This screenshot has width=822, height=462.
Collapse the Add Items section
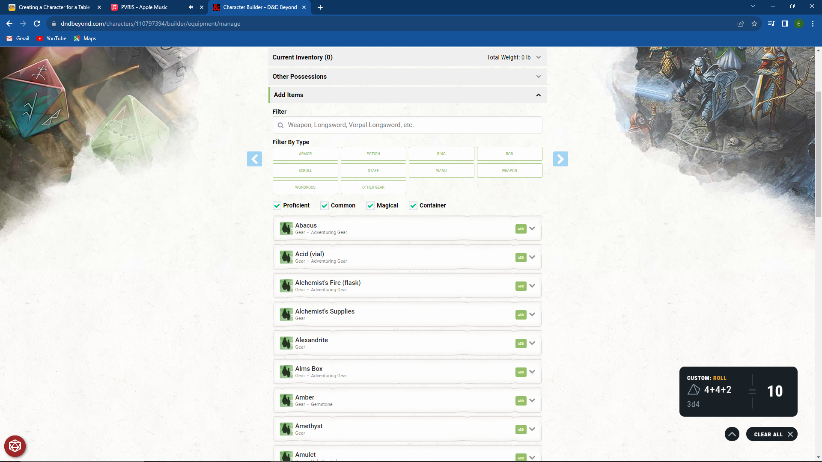[538, 95]
